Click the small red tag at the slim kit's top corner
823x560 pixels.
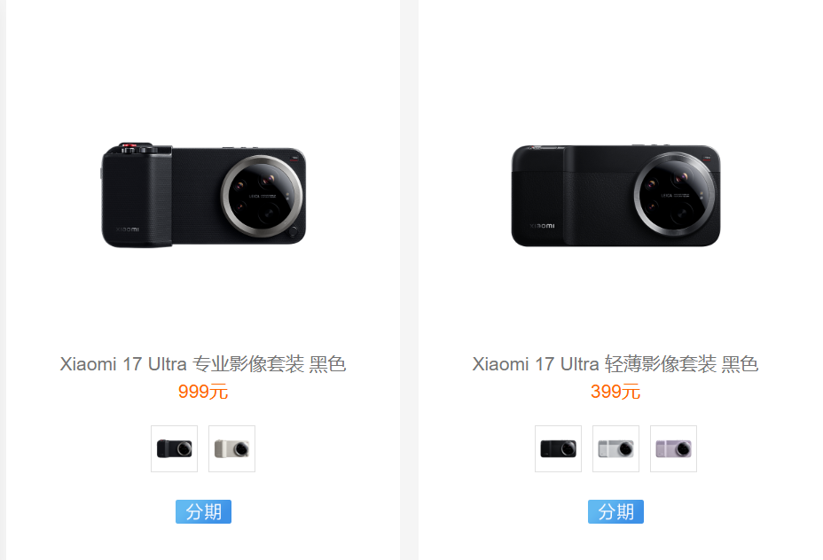point(707,158)
